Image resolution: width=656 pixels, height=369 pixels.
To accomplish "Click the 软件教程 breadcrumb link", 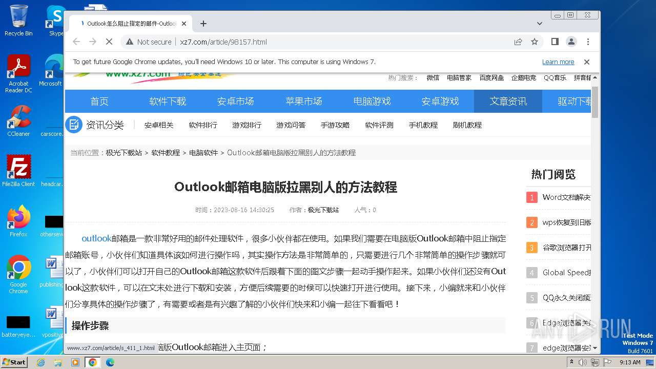I will [x=166, y=153].
